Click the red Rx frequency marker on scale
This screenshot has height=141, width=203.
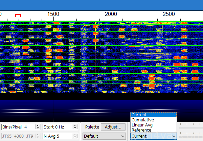(x=18, y=15)
